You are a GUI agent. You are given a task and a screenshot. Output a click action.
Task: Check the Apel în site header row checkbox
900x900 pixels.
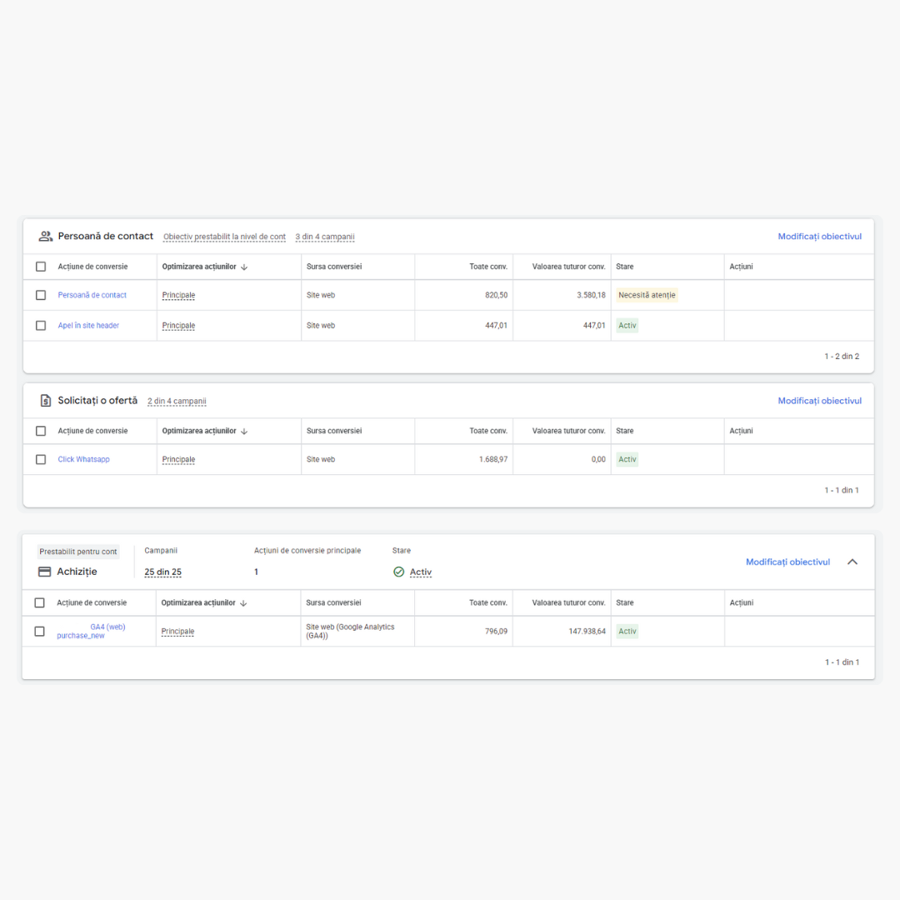click(41, 326)
